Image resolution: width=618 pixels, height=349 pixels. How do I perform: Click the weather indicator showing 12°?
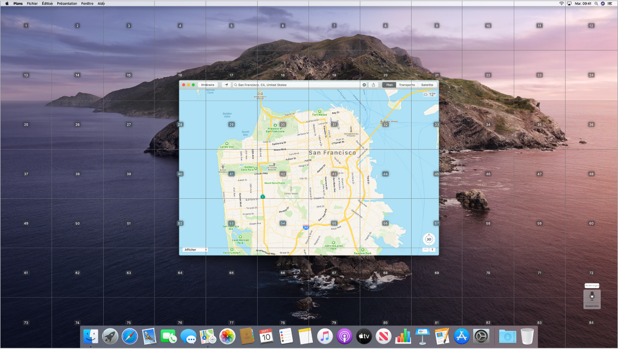(x=428, y=93)
